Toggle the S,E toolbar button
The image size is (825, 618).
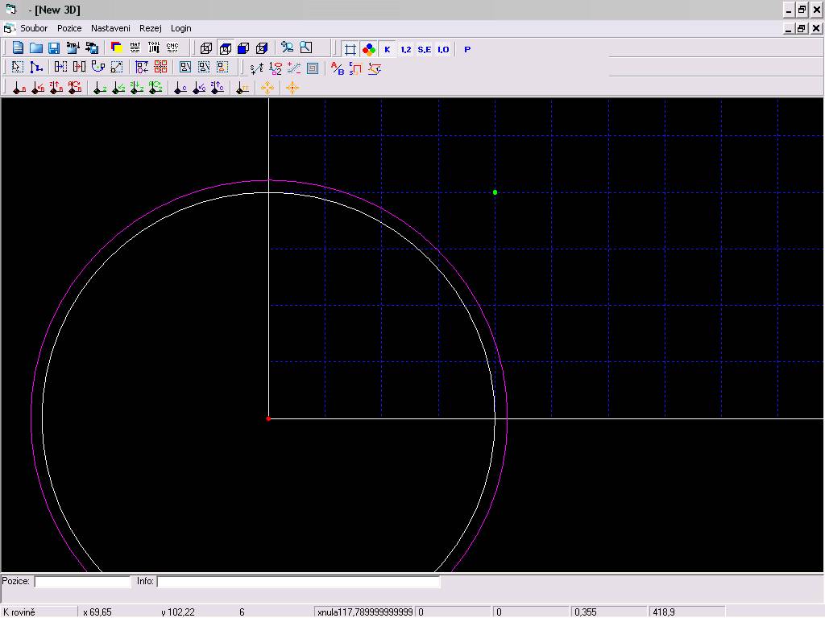point(424,49)
